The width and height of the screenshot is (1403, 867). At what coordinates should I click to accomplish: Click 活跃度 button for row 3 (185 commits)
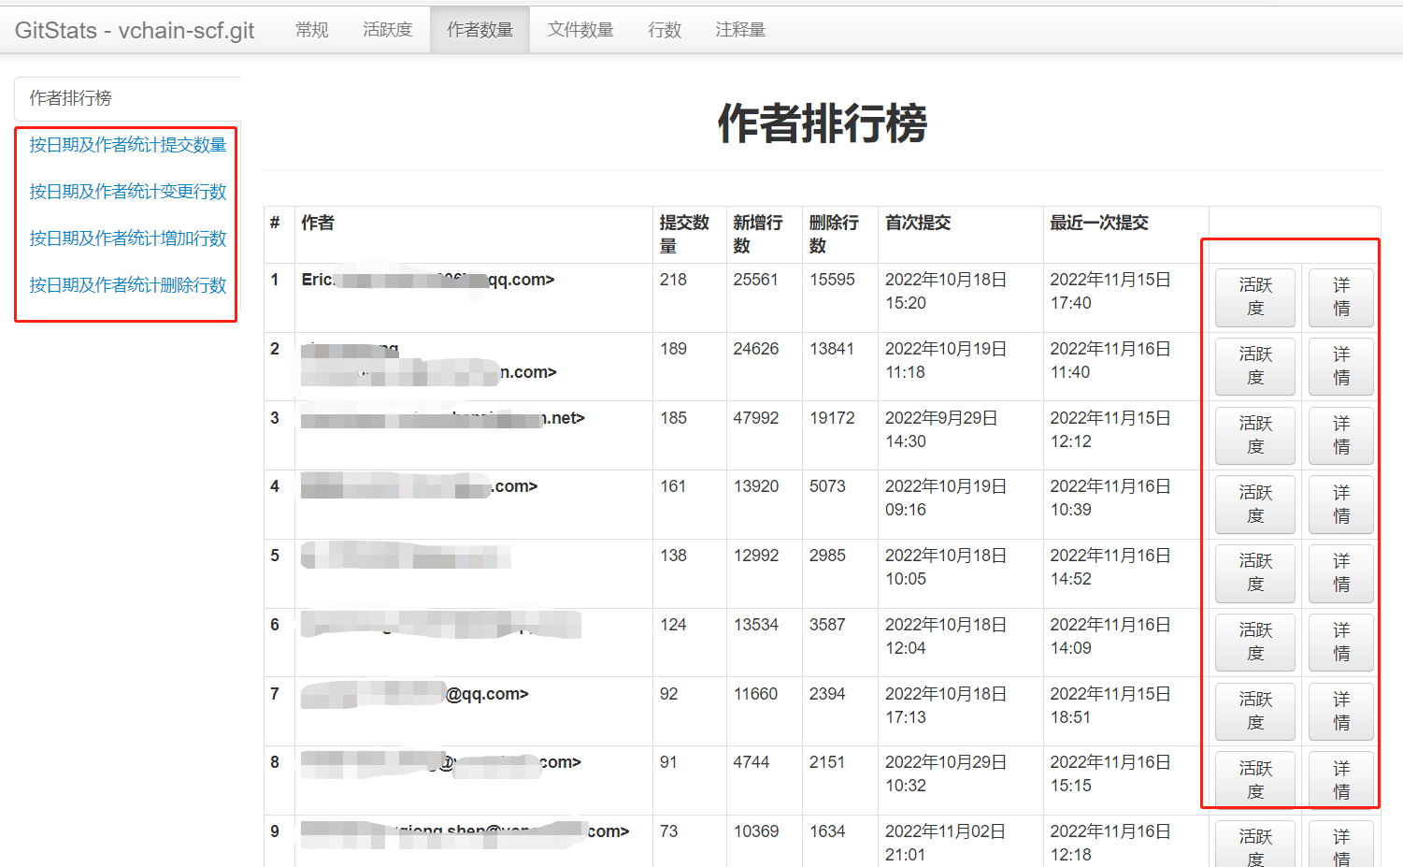[1255, 436]
